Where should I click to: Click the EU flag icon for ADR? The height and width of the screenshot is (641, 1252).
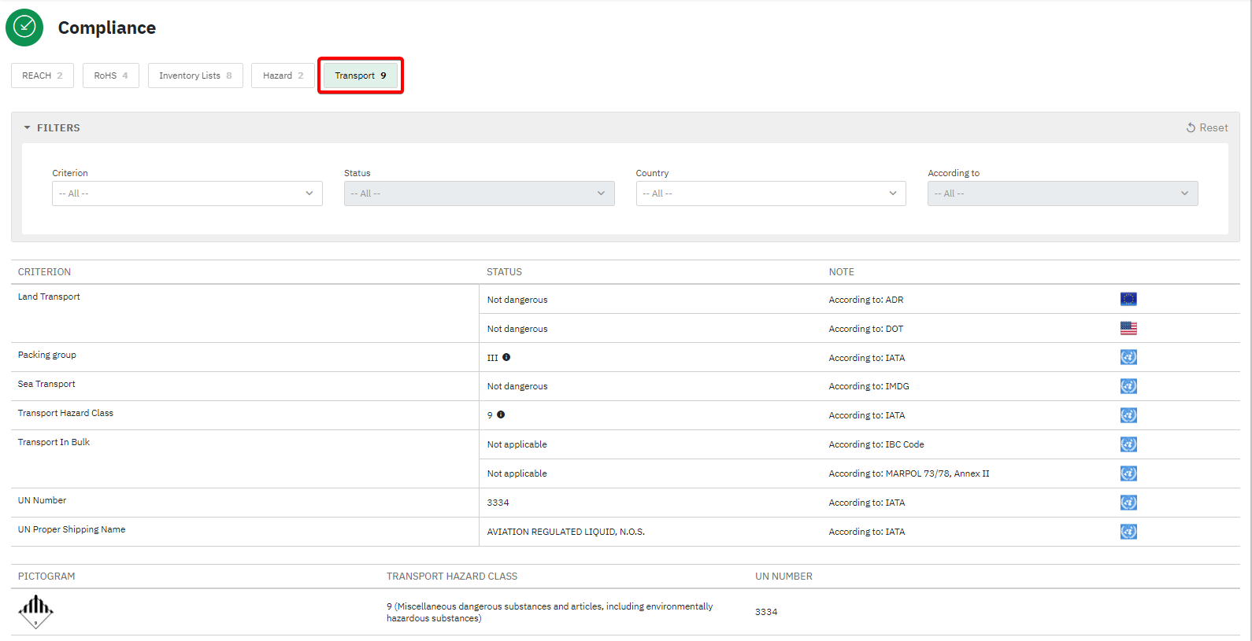[1128, 299]
